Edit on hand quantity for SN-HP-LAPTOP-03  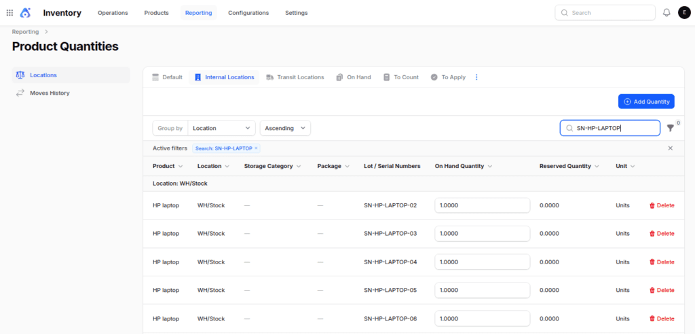click(x=483, y=234)
